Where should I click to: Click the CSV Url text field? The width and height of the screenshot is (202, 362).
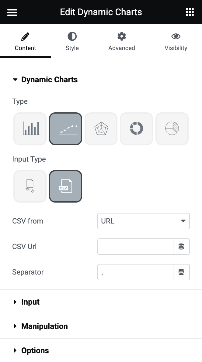(135, 247)
